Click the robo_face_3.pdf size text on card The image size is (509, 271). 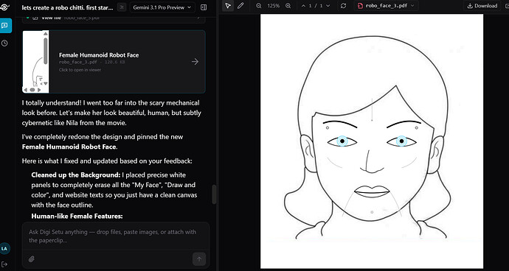point(92,62)
